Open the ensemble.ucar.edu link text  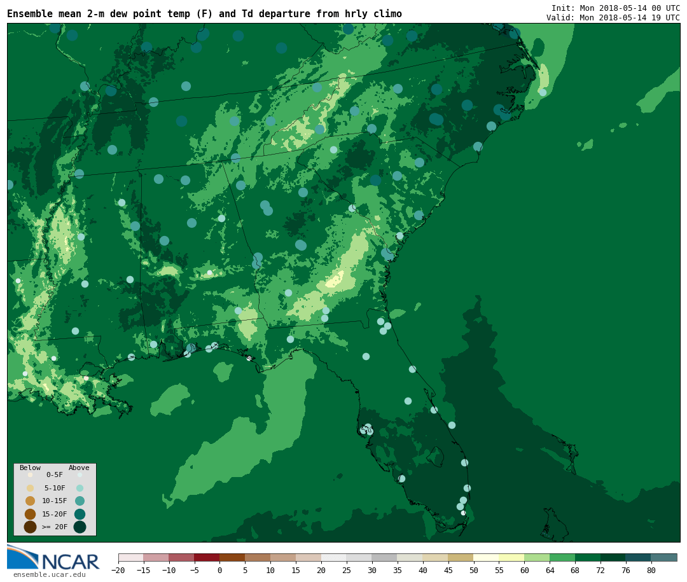50,574
